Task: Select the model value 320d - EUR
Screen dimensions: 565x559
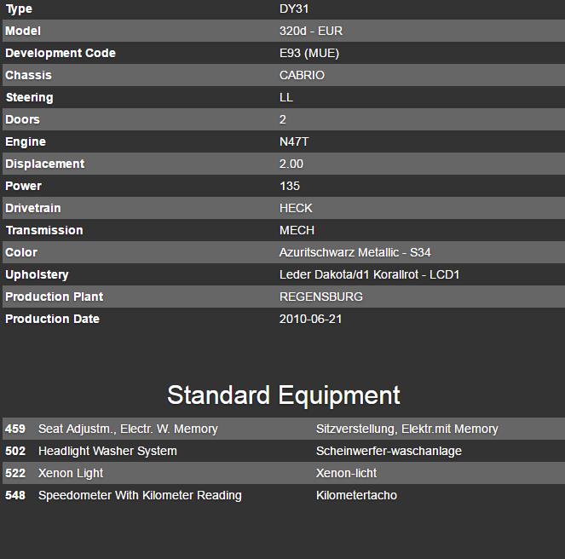Action: [x=310, y=31]
